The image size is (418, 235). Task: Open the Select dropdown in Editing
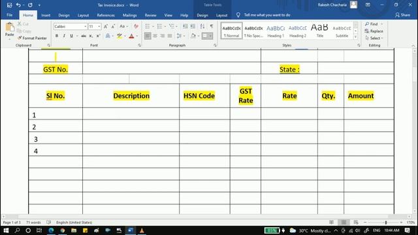tap(374, 38)
